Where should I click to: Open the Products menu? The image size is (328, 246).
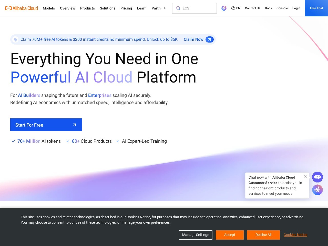(x=87, y=8)
